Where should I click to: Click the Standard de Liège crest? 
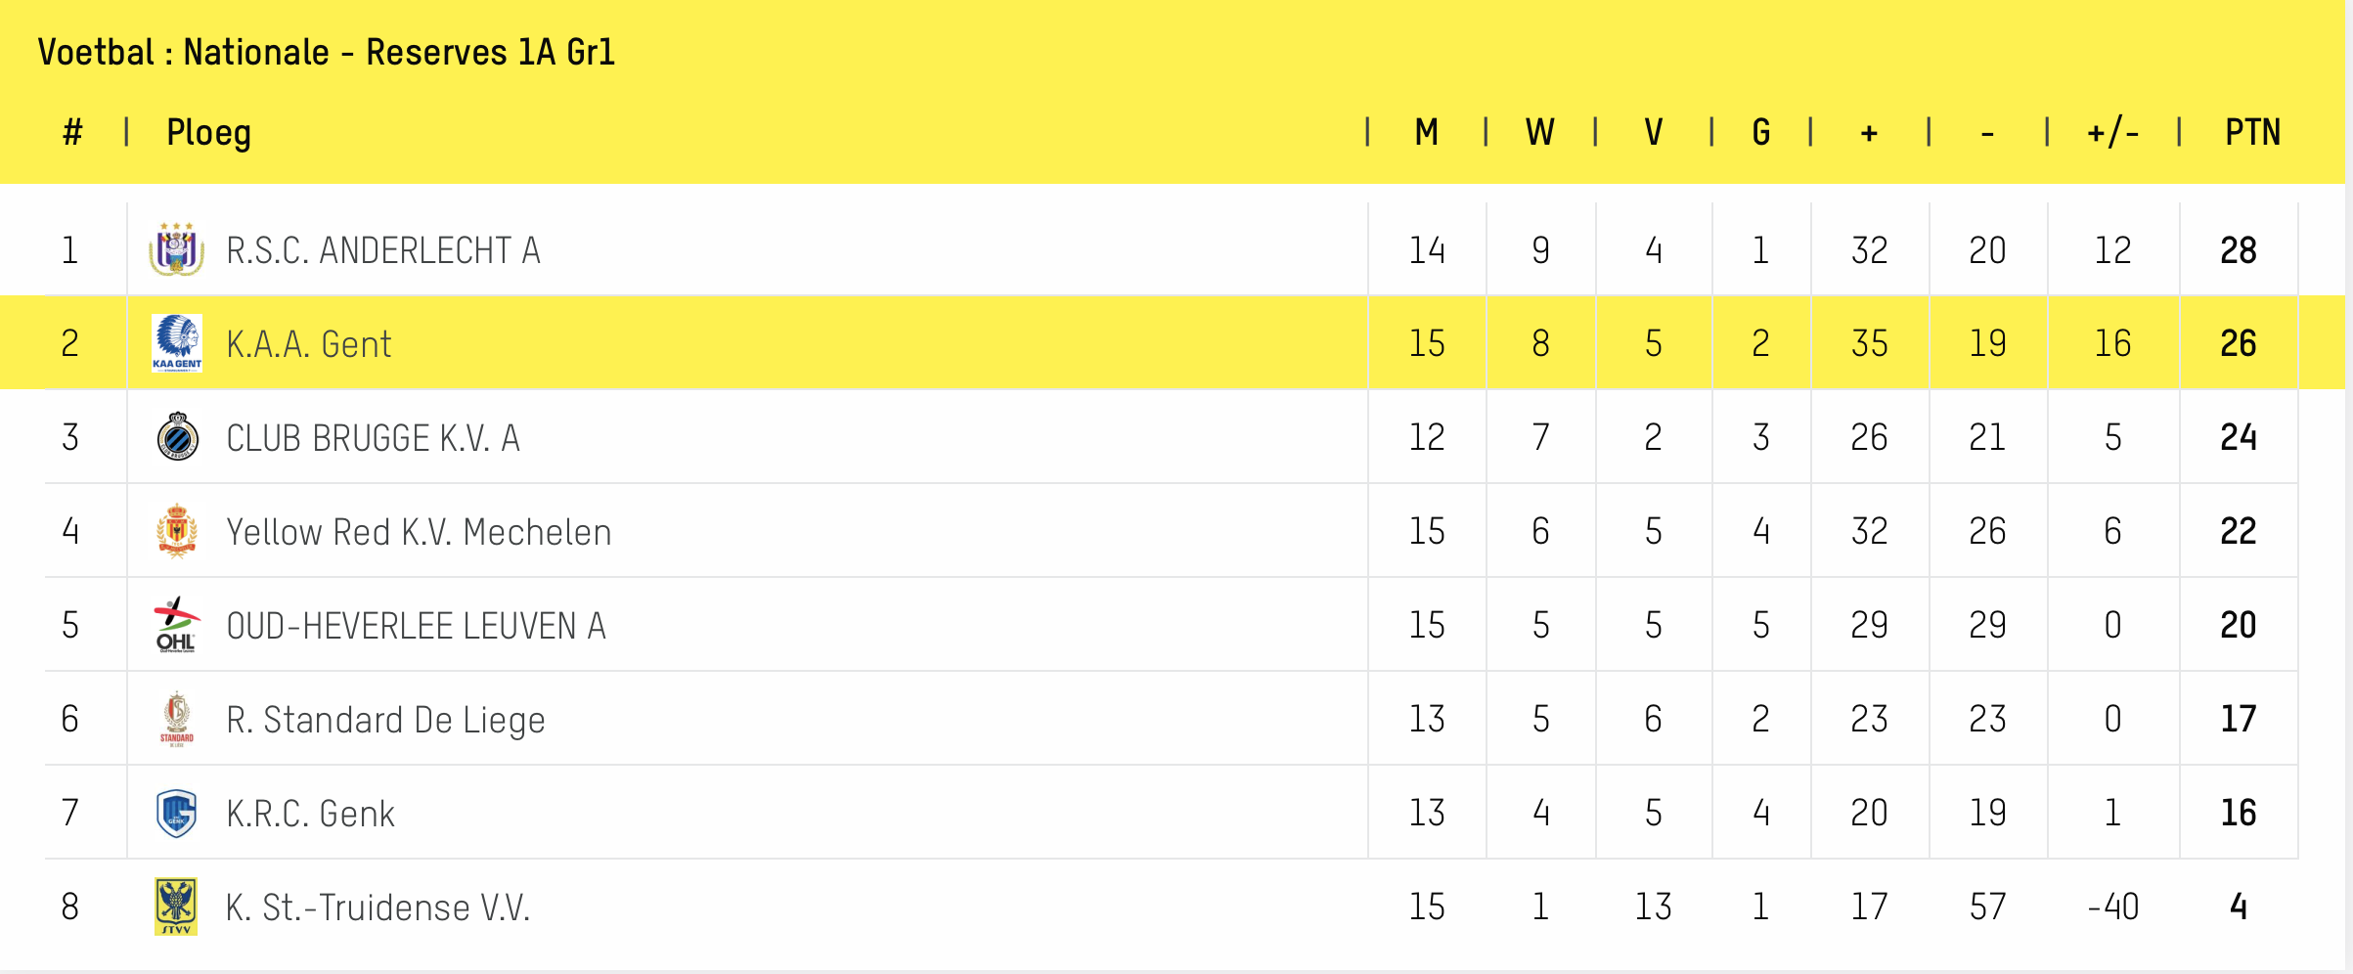(x=177, y=719)
